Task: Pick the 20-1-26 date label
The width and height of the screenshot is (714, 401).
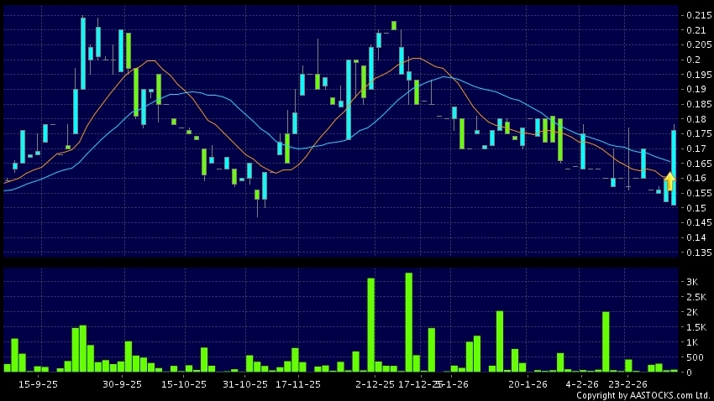Action: click(x=528, y=384)
